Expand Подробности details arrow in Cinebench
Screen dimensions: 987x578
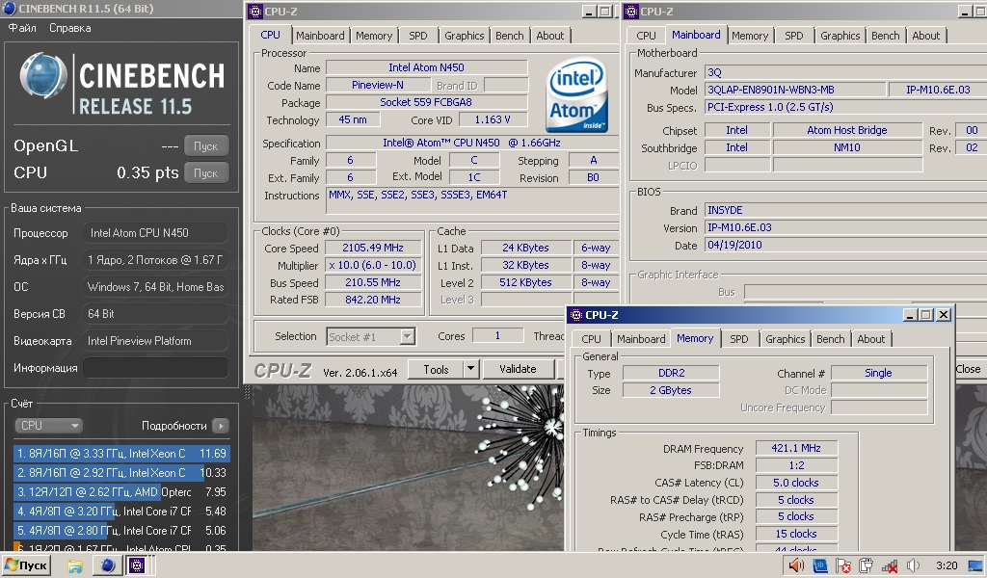(221, 426)
